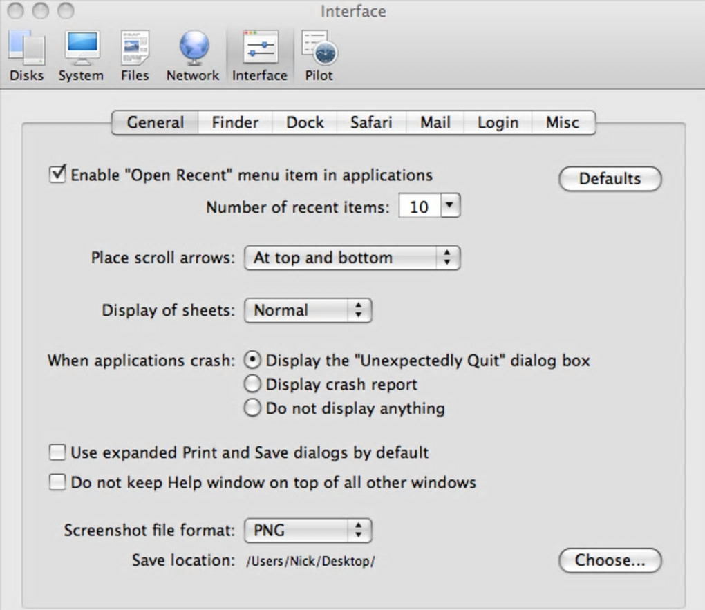This screenshot has width=705, height=610.
Task: Switch to the Safari tab
Action: 371,122
